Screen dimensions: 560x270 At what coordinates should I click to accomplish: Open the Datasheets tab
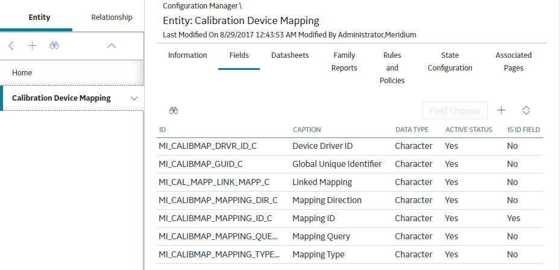[x=290, y=55]
